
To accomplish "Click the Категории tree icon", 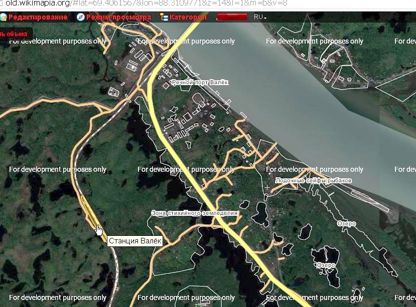I will [x=164, y=17].
